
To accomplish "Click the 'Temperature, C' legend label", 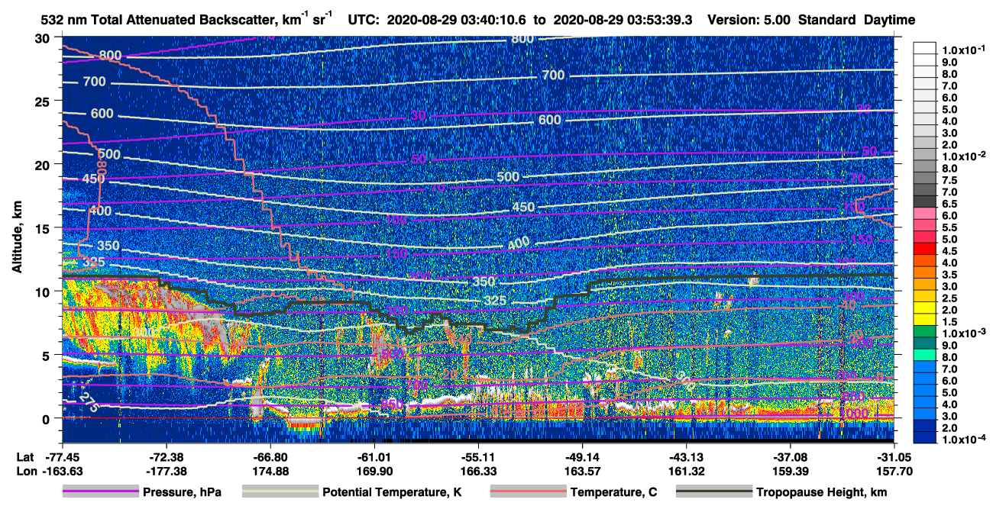I will (x=613, y=492).
